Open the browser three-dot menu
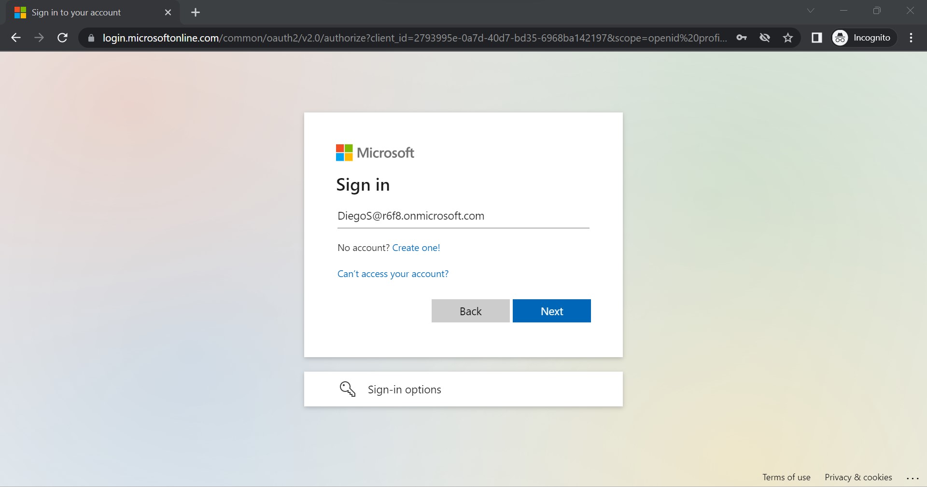The width and height of the screenshot is (927, 487). [912, 38]
